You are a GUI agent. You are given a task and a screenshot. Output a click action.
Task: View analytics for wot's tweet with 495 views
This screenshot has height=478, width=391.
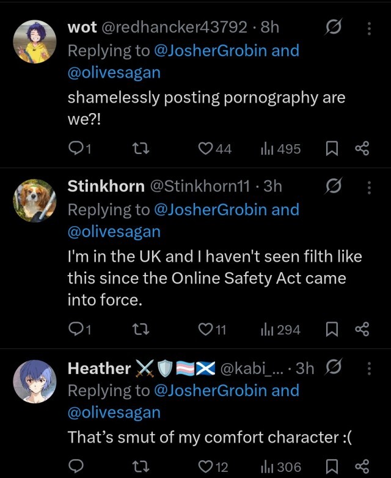[280, 149]
